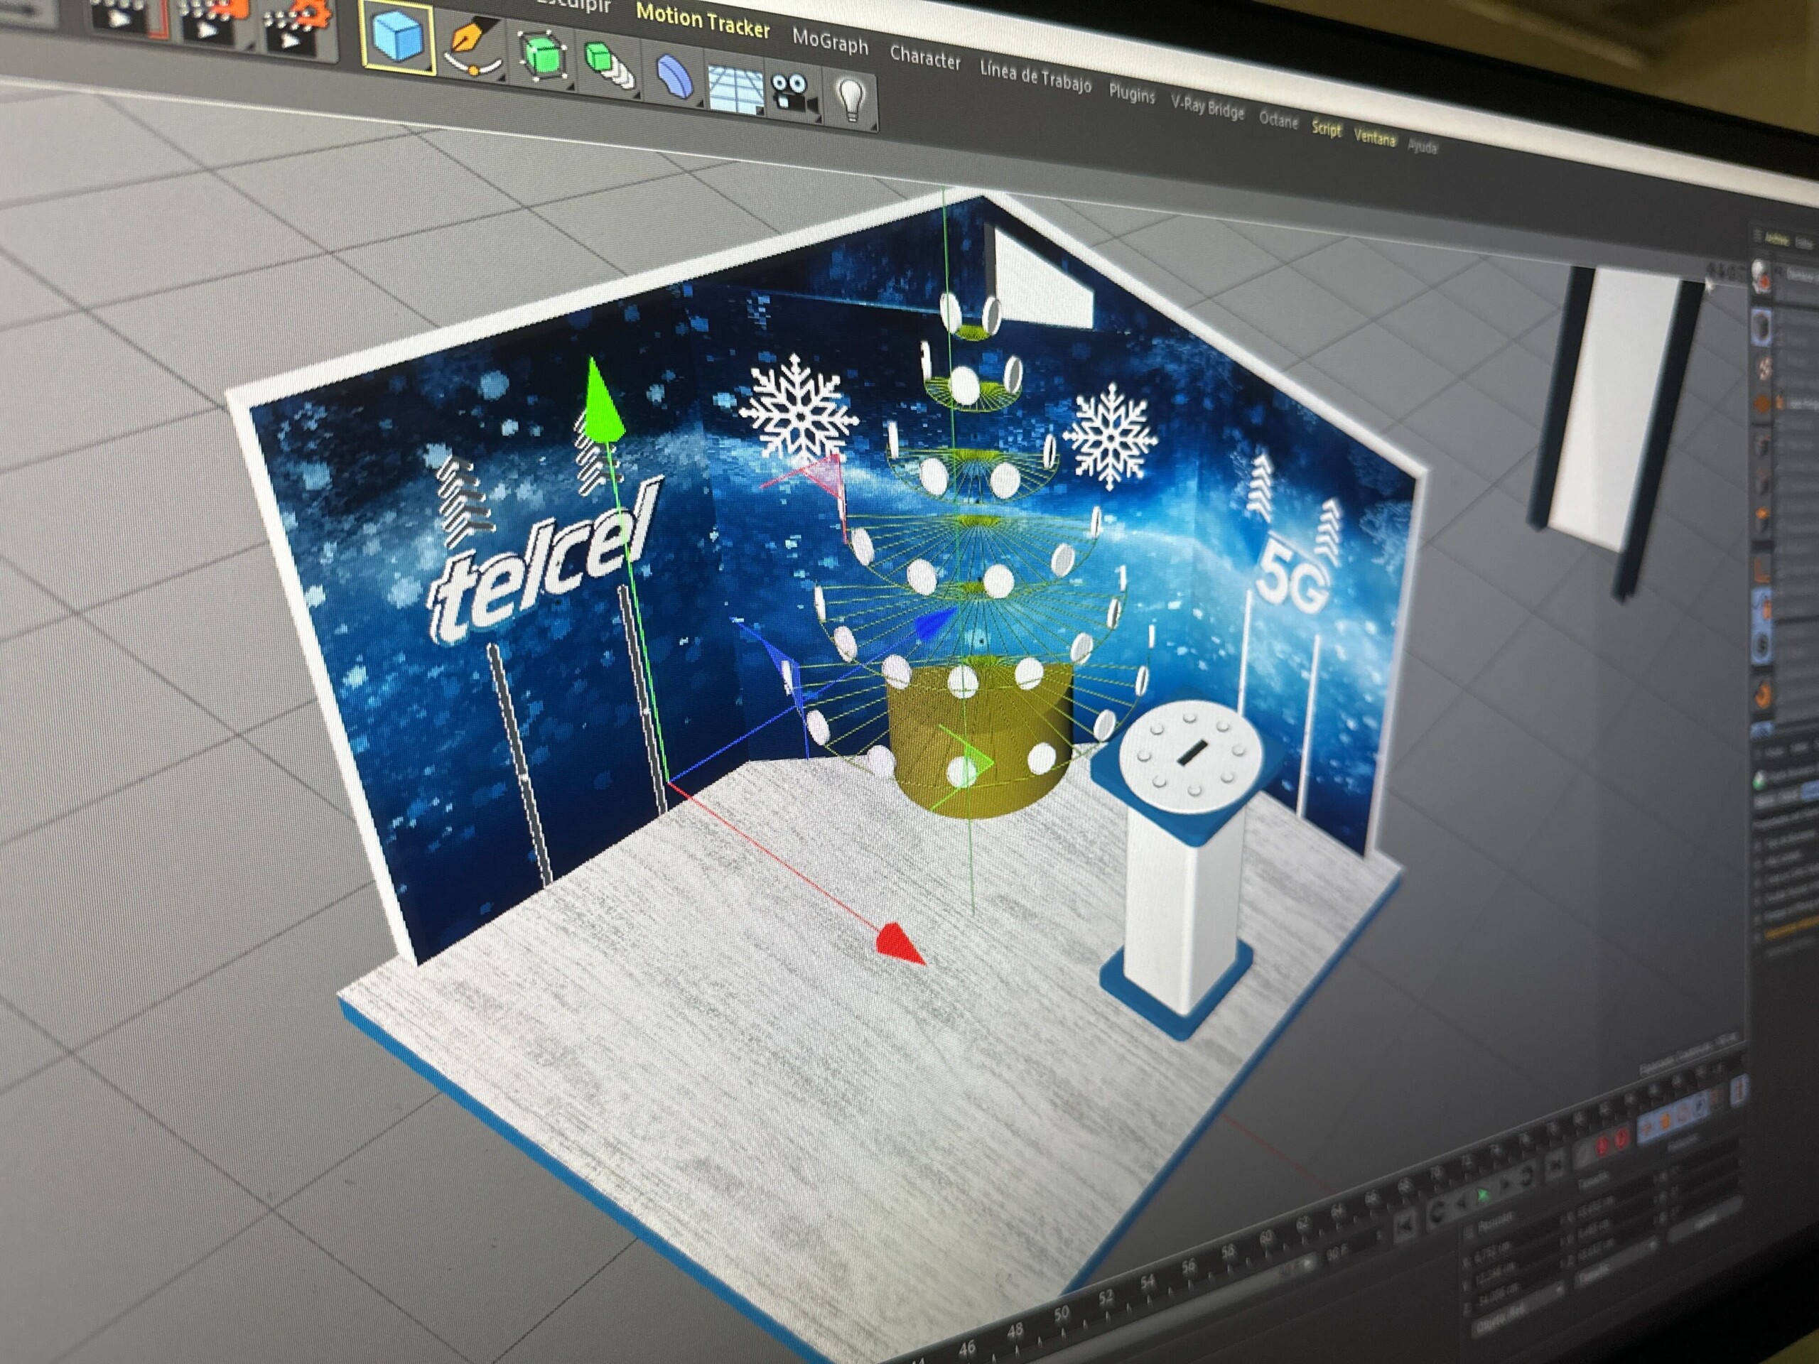Click the 90 F end frame field

pos(1338,1254)
